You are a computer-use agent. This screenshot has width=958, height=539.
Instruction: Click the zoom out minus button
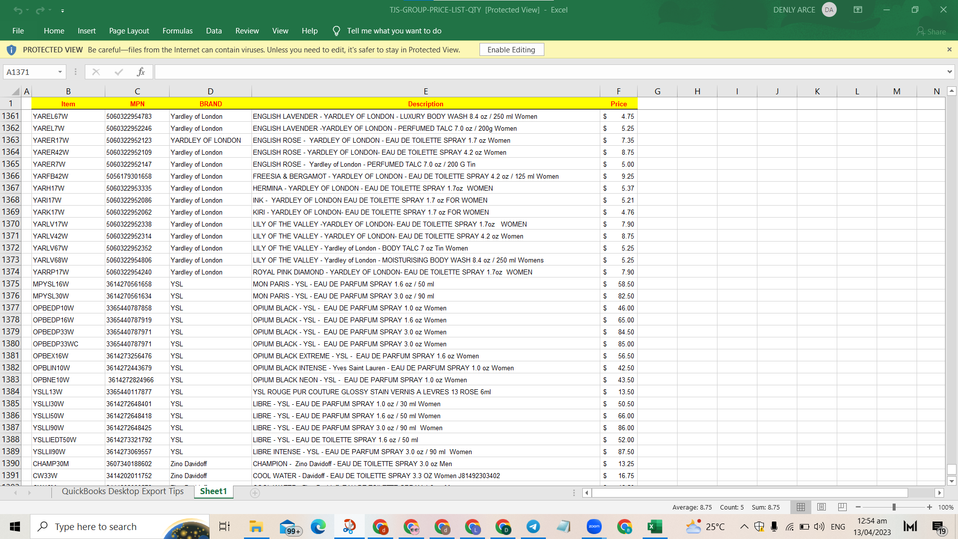tap(858, 507)
